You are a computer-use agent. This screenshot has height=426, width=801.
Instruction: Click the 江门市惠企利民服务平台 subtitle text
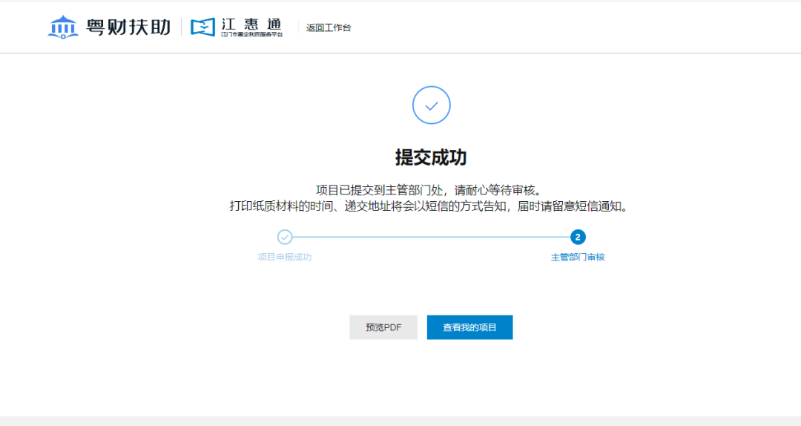252,34
